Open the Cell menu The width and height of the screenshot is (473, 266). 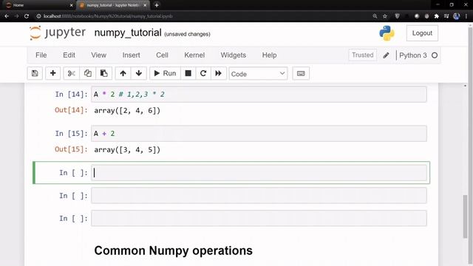(162, 55)
